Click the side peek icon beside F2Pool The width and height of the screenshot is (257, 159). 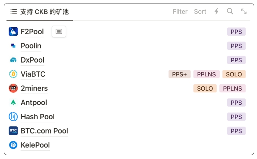click(x=59, y=31)
